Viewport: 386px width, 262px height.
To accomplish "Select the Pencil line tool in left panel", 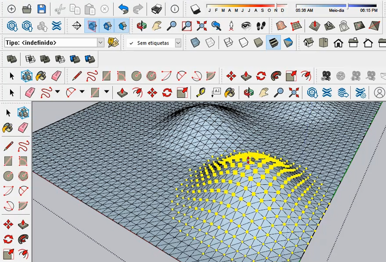I will click(8, 146).
